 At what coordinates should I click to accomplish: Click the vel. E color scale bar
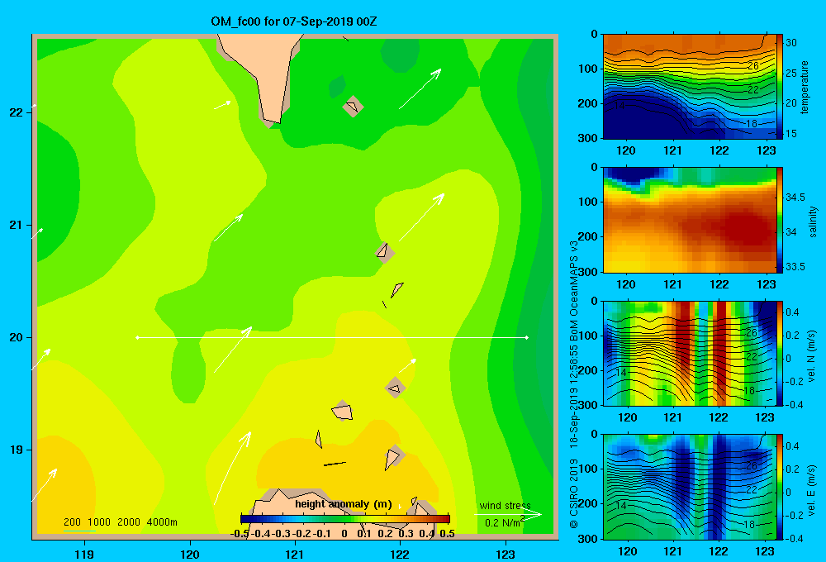[x=780, y=487]
